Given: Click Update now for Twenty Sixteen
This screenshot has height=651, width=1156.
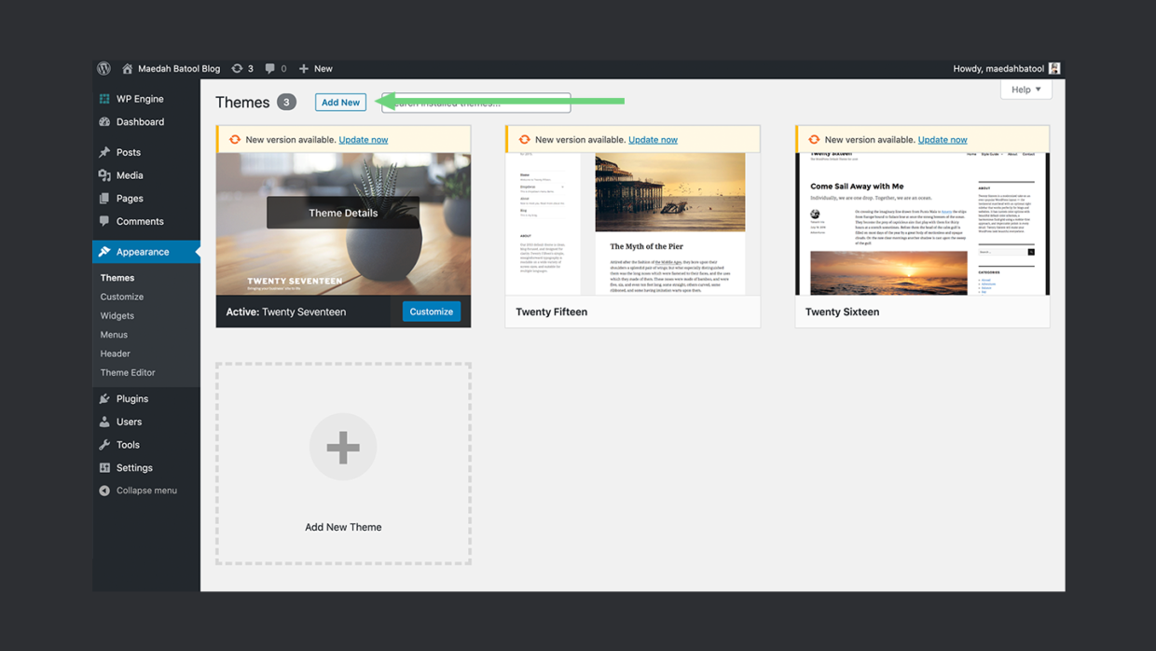Looking at the screenshot, I should (943, 140).
